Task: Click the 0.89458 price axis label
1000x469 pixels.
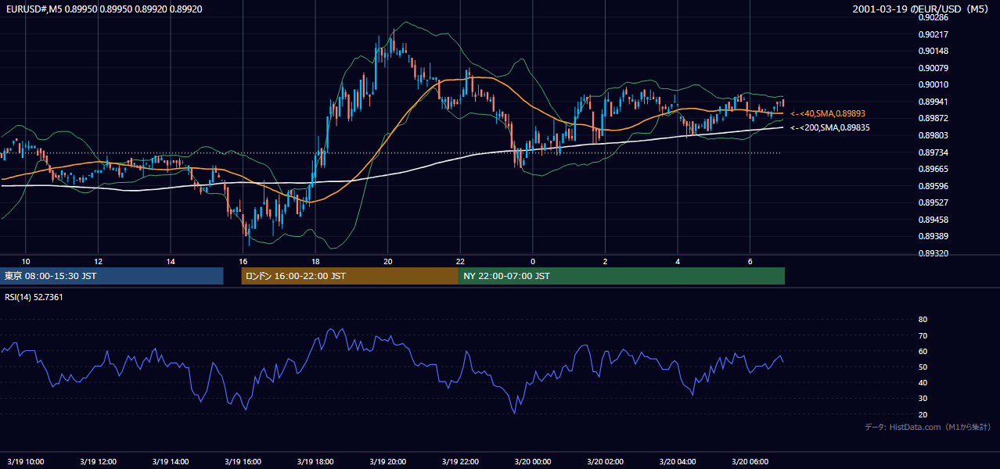Action: click(934, 220)
